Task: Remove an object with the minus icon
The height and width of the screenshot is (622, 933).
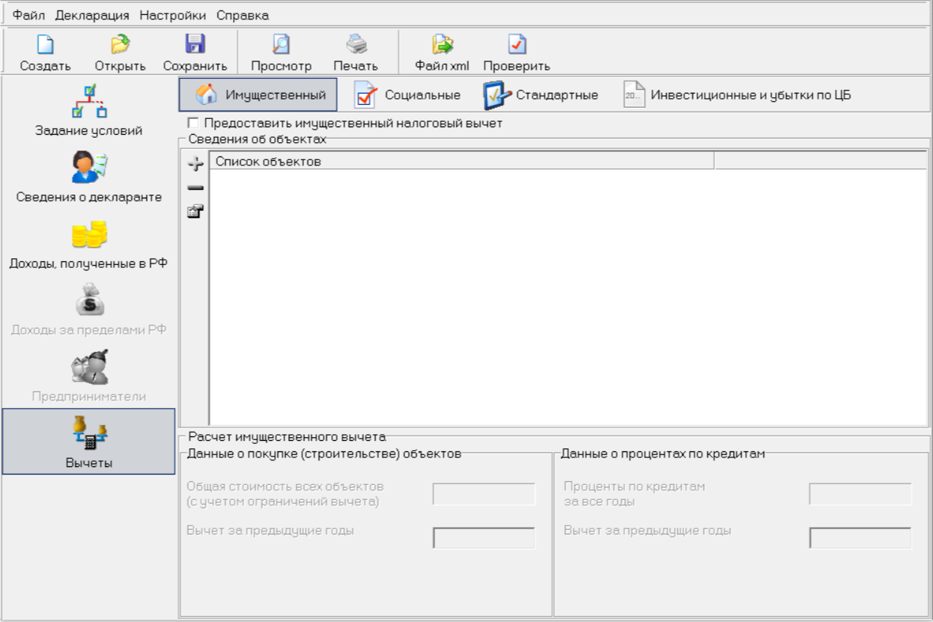Action: [x=195, y=187]
